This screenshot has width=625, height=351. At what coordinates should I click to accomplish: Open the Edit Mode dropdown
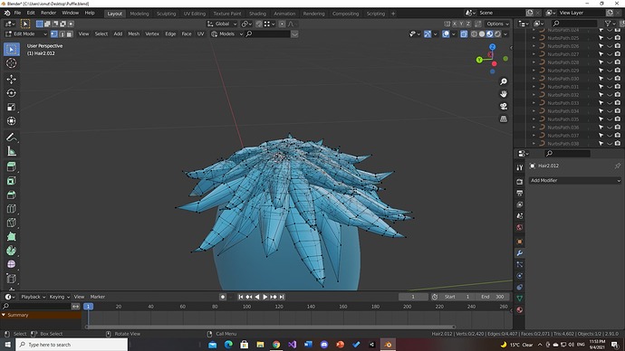click(x=25, y=33)
